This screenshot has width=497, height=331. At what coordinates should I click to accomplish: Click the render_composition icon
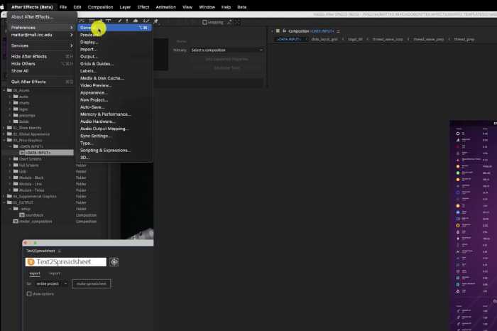point(16,222)
